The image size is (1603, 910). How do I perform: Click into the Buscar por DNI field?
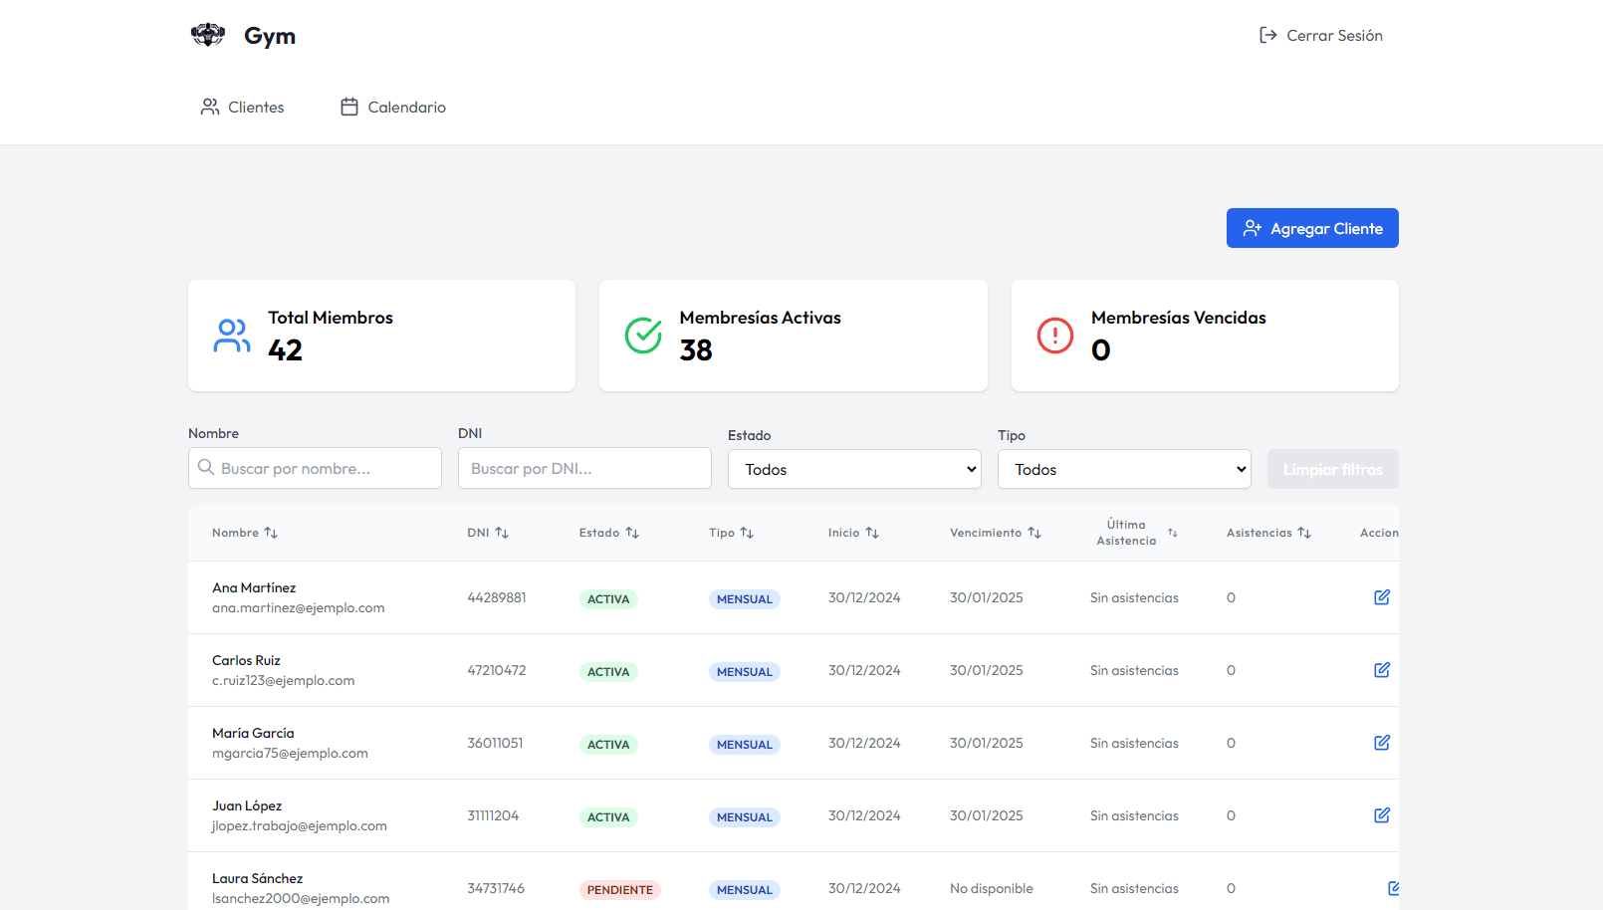(584, 468)
